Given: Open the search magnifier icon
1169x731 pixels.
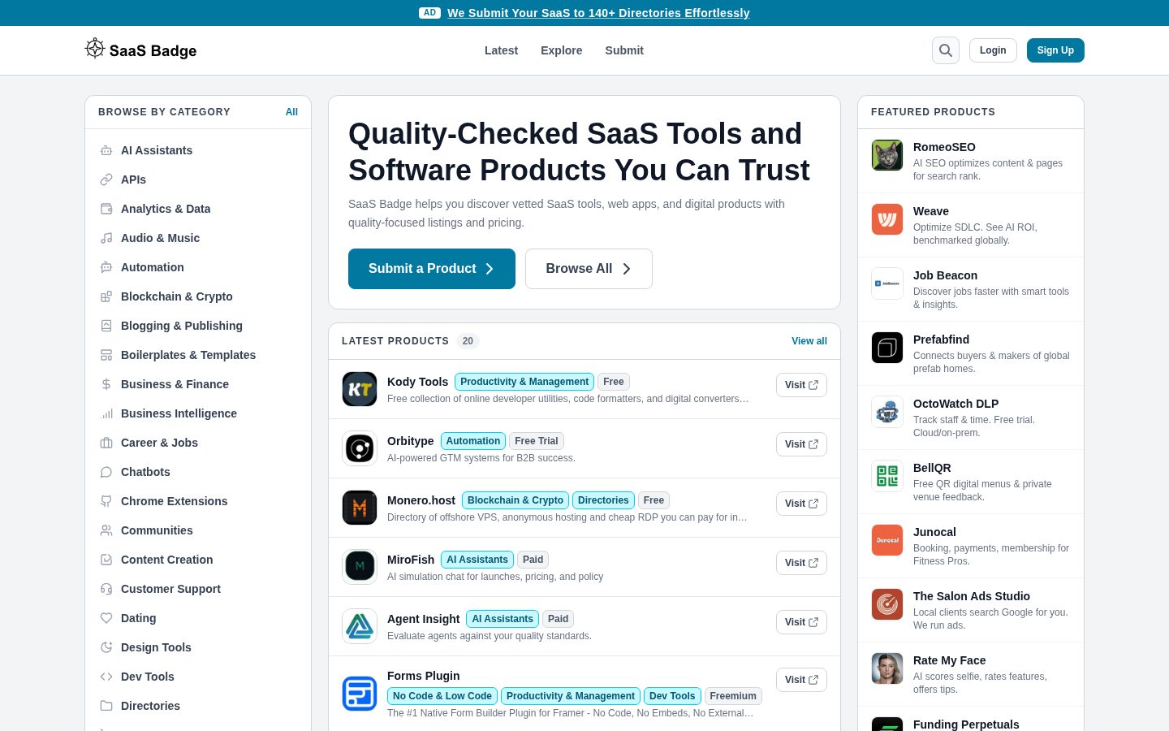Looking at the screenshot, I should pyautogui.click(x=946, y=50).
